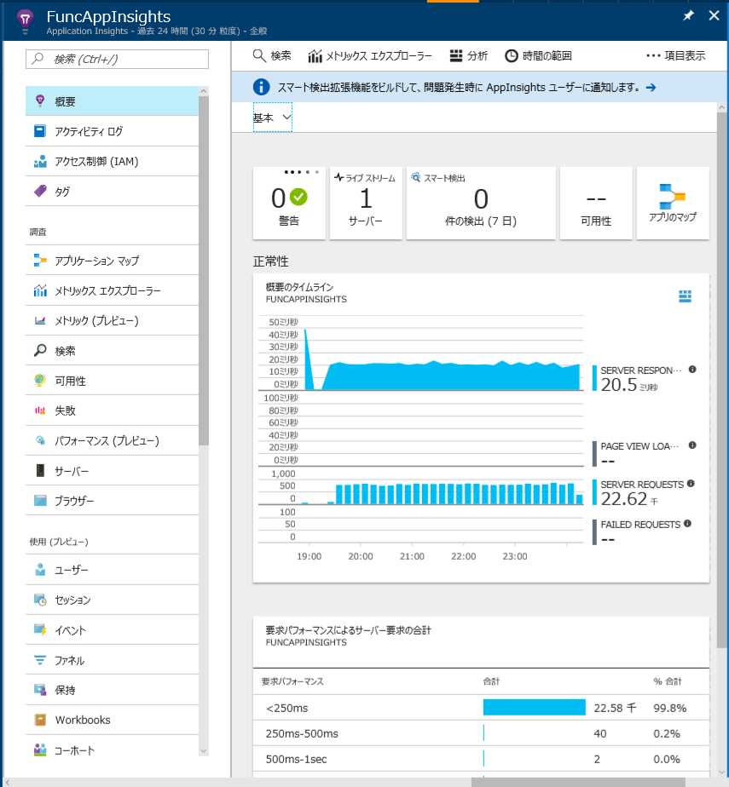This screenshot has width=729, height=787.
Task: Click the サーバー server icon
Action: tap(40, 471)
